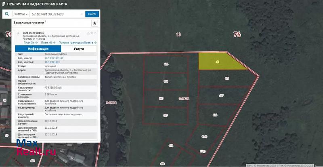This screenshot has width=323, height=167.
Task: Click the coordinates search input field
Action: pyautogui.click(x=55, y=14)
